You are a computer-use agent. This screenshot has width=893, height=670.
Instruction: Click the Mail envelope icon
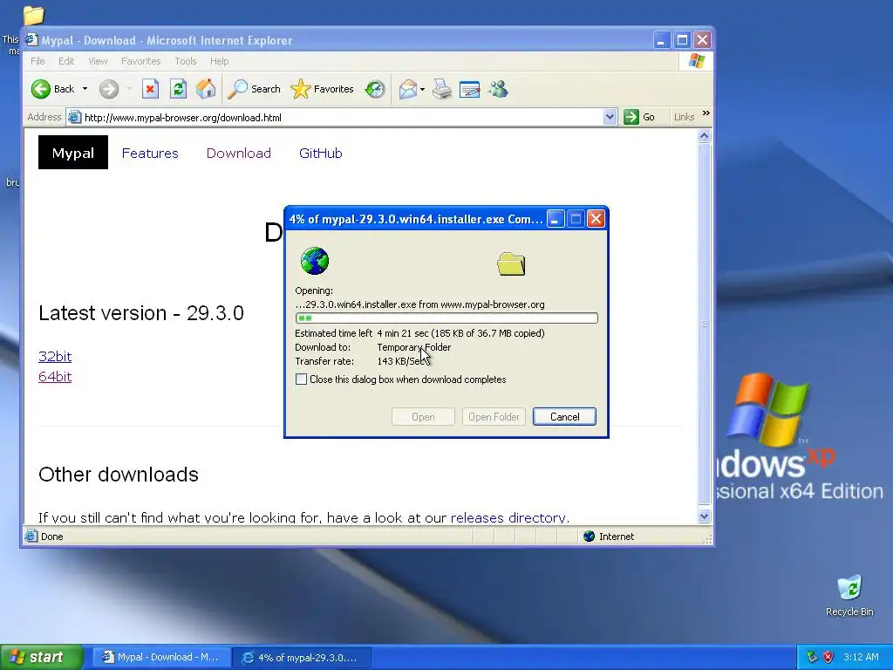pos(408,89)
